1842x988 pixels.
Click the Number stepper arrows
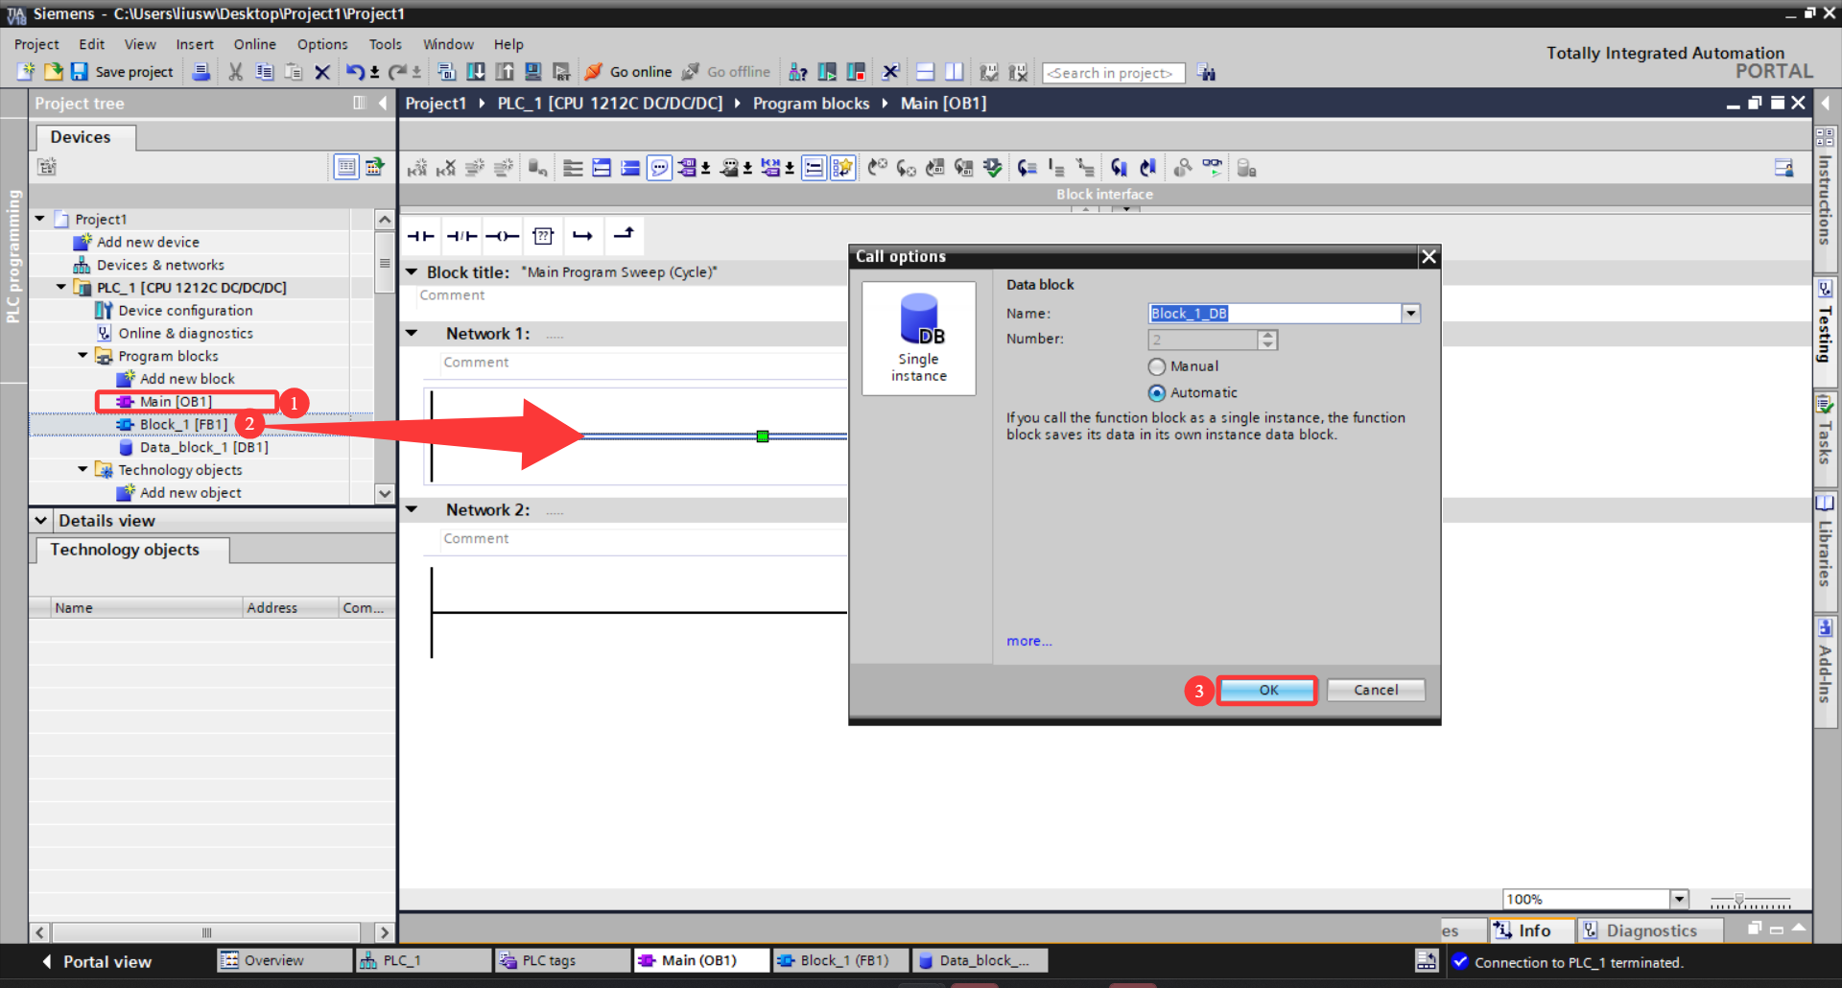[x=1267, y=340]
